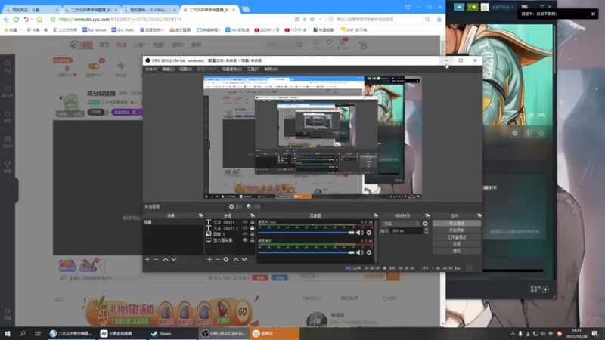This screenshot has height=340, width=605.
Task: Remove selected source with minus icon in sources panel
Action: tap(218, 259)
